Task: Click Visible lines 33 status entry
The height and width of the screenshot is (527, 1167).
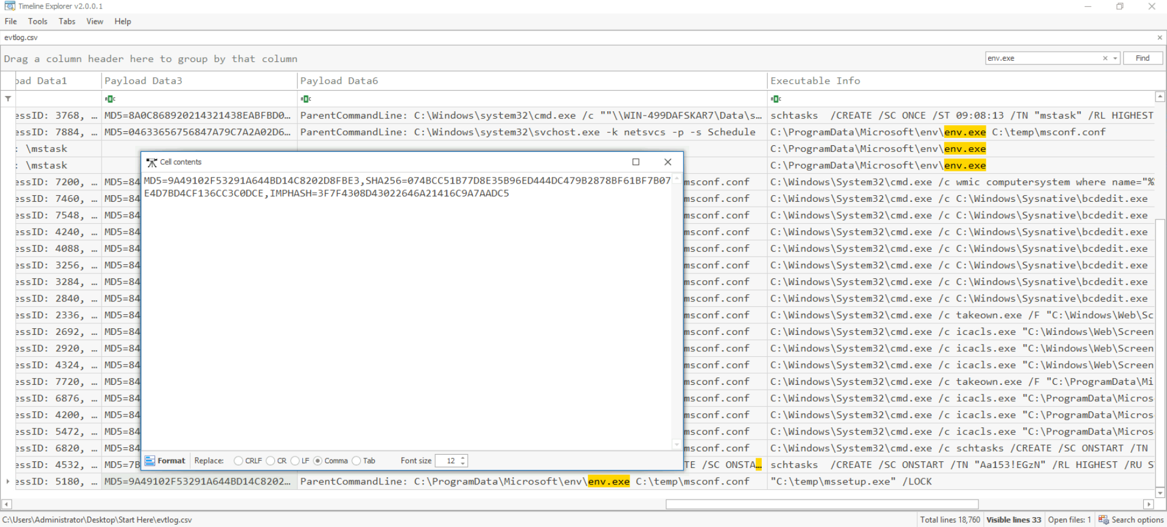Action: tap(1014, 520)
